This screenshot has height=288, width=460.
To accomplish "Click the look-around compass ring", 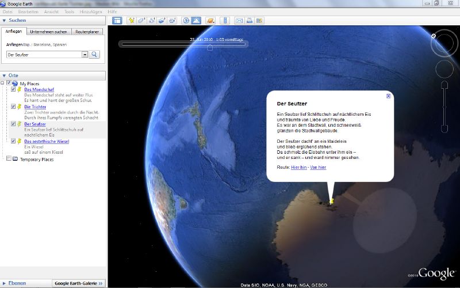I will (444, 43).
